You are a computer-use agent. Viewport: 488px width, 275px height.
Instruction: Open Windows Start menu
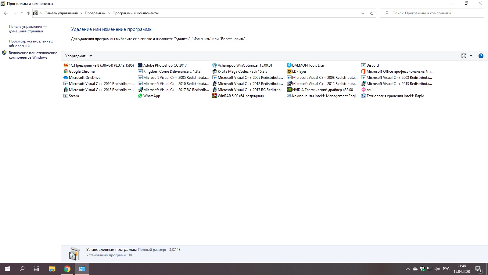coord(7,269)
